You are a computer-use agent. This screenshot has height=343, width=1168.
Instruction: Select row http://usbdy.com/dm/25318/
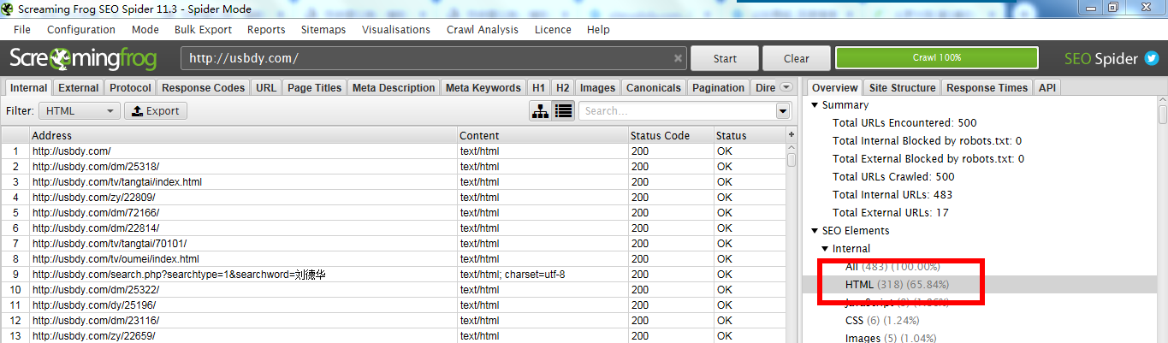(394, 167)
